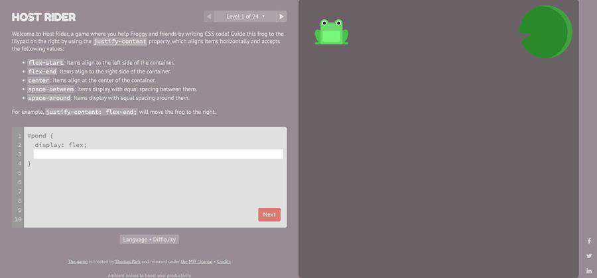
Task: Click the frog in the pond
Action: tap(331, 32)
